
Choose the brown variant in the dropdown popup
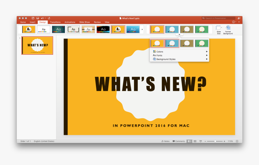tap(187, 43)
